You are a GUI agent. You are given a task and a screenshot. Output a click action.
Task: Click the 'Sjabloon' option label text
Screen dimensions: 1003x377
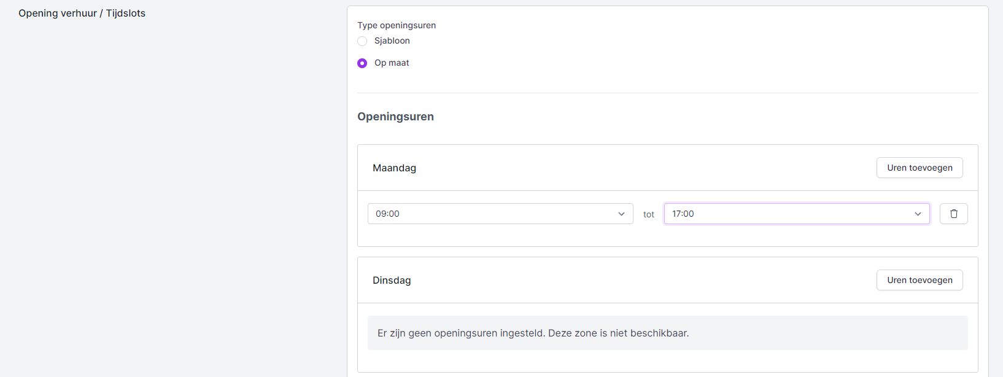point(392,41)
